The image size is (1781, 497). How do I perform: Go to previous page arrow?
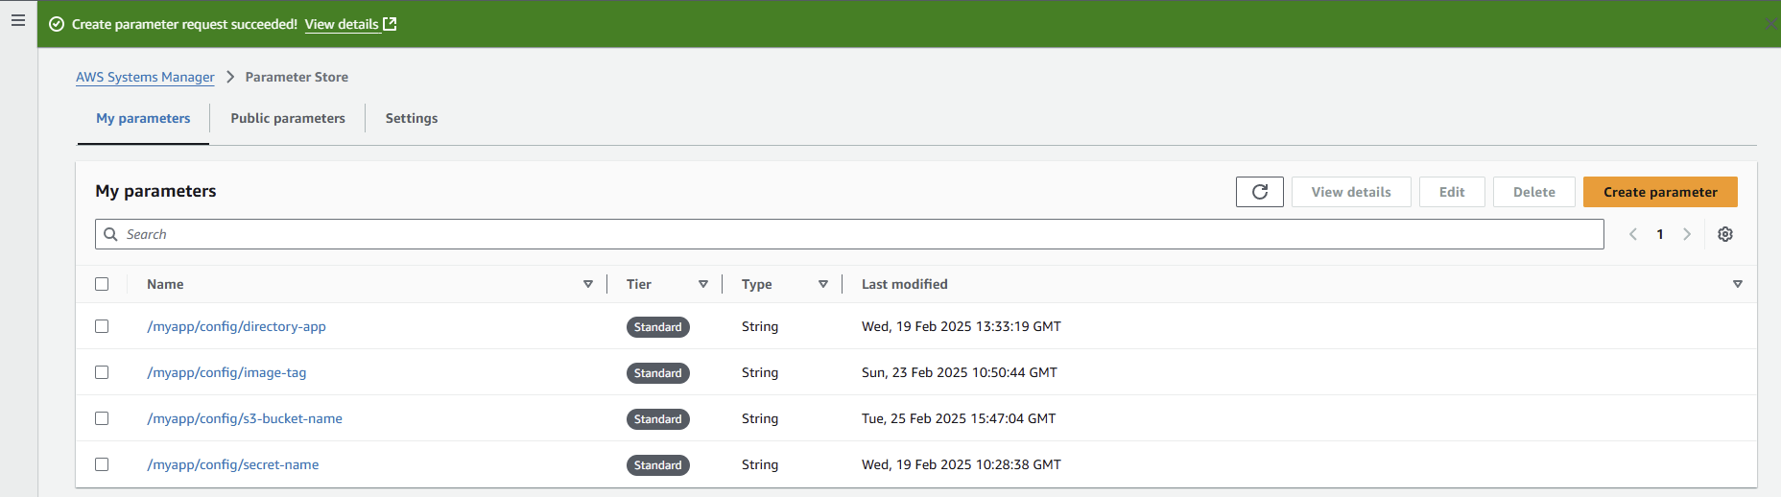[1632, 234]
